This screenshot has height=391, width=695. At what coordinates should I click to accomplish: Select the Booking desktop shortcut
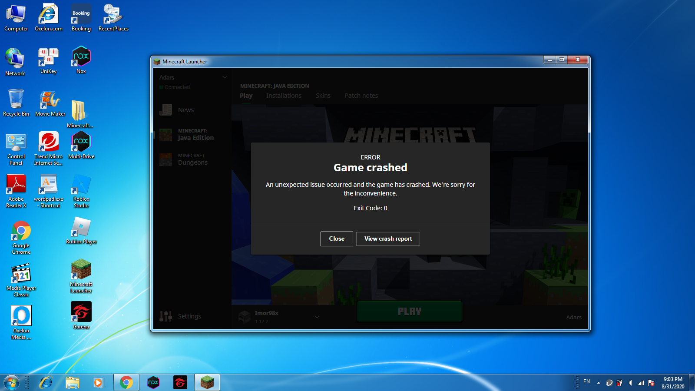(x=81, y=18)
